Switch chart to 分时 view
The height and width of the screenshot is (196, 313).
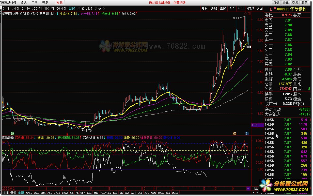click(x=6, y=8)
